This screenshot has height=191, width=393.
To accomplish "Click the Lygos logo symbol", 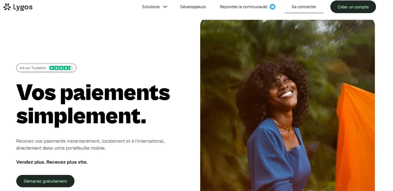I will coord(7,7).
